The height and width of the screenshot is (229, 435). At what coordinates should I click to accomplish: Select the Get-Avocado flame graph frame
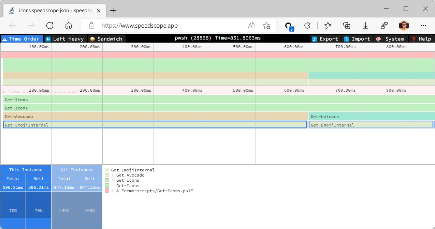[155, 117]
